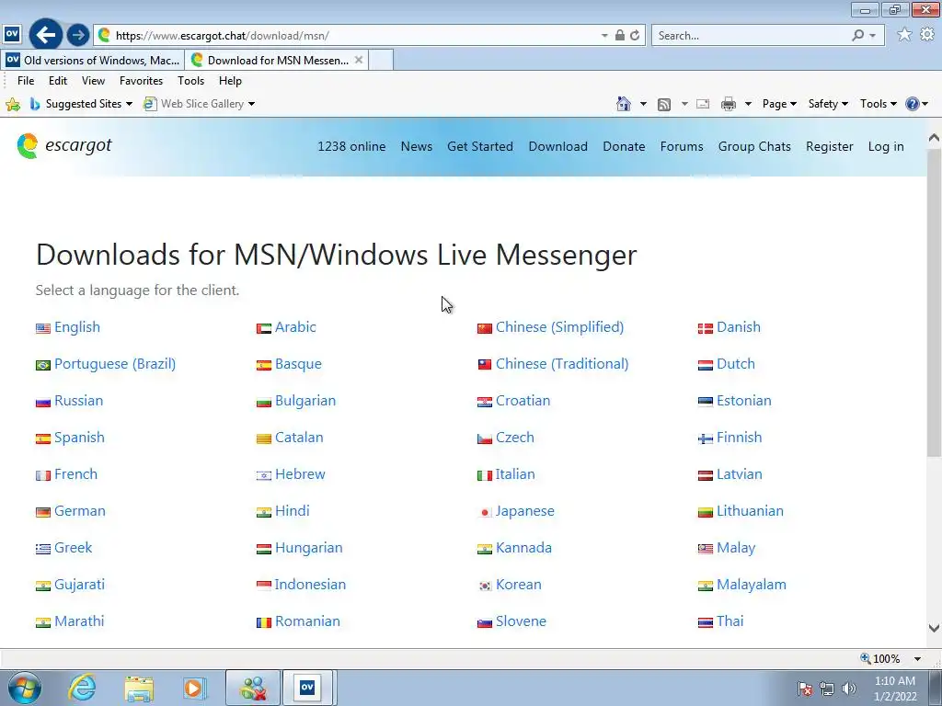Click the Read Mail icon
This screenshot has width=942, height=706.
click(703, 105)
